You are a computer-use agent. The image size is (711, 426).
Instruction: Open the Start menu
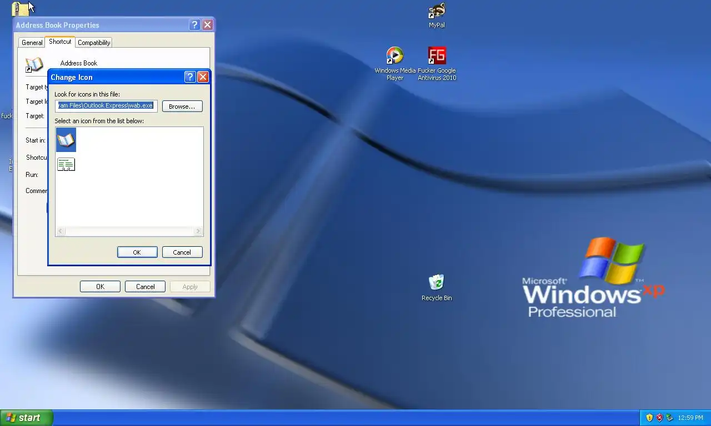pos(27,418)
